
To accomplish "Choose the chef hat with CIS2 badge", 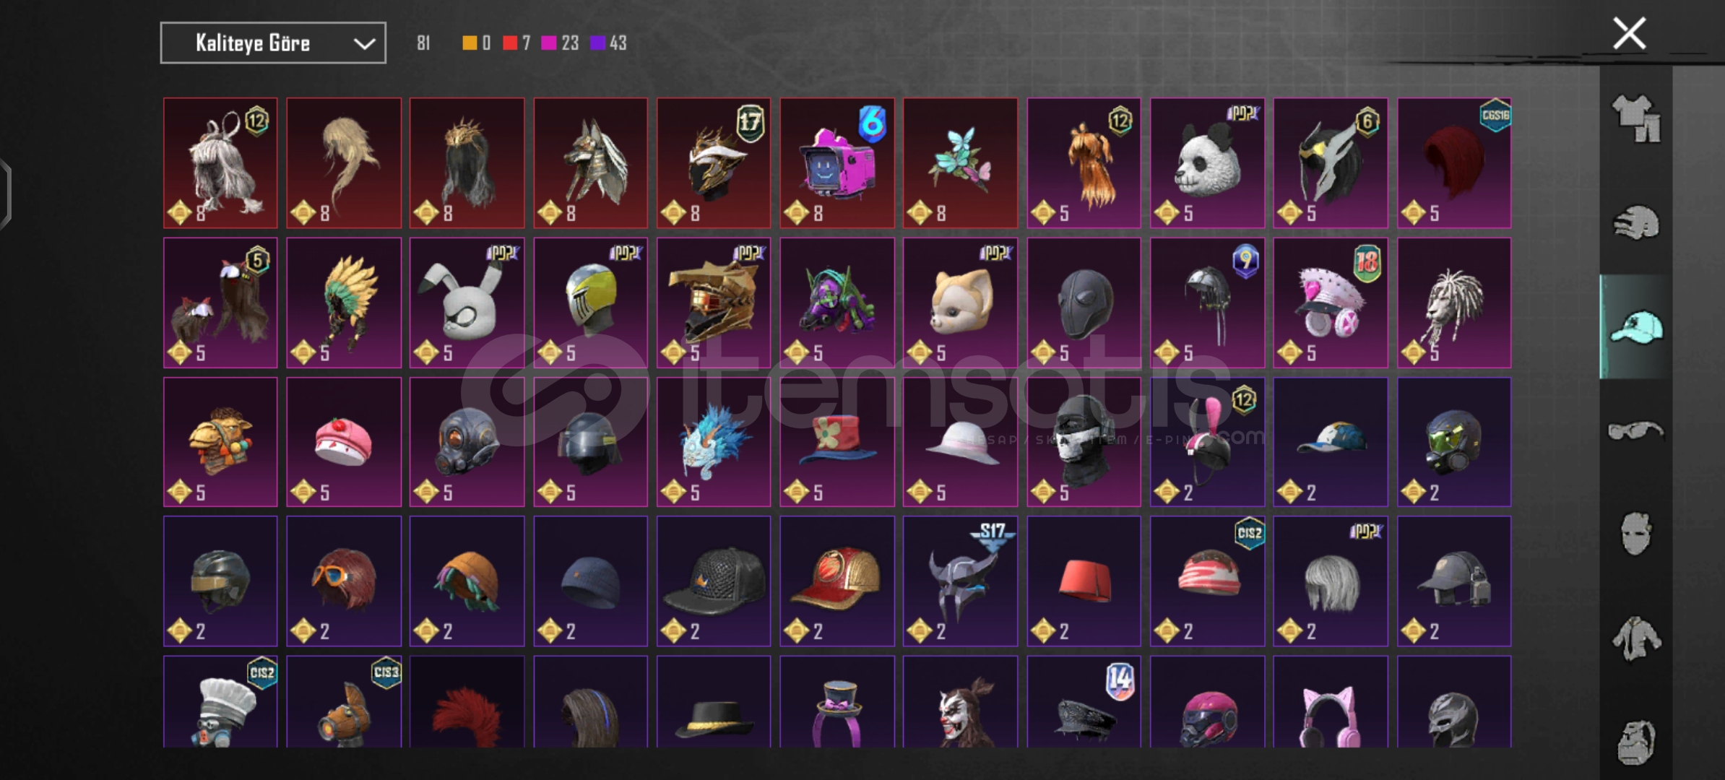I will pos(220,701).
